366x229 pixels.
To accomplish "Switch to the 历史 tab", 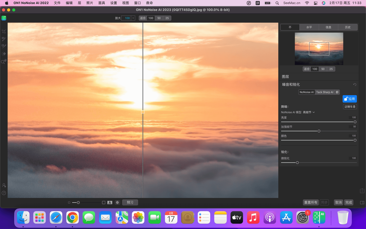I will (x=348, y=27).
